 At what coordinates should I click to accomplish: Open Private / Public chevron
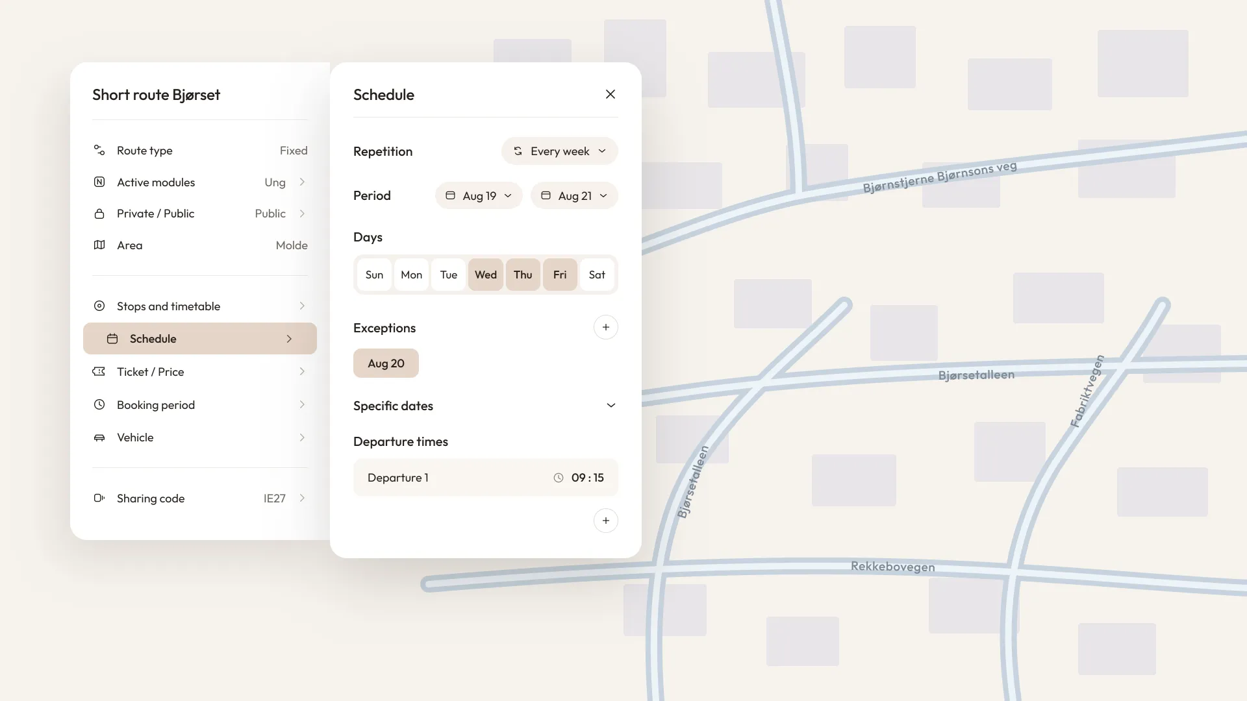(302, 214)
